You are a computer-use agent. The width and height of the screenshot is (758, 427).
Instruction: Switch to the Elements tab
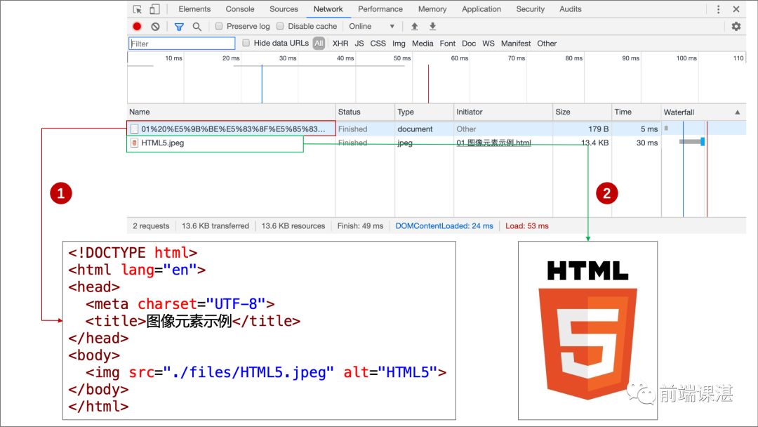pos(194,9)
